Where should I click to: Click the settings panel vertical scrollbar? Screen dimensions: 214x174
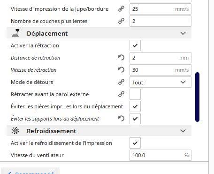(x=197, y=97)
